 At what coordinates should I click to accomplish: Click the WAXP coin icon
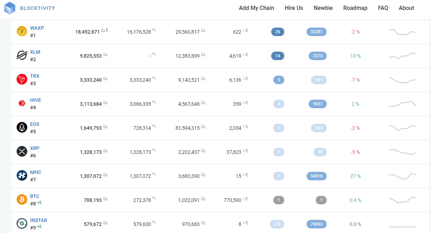click(x=22, y=31)
